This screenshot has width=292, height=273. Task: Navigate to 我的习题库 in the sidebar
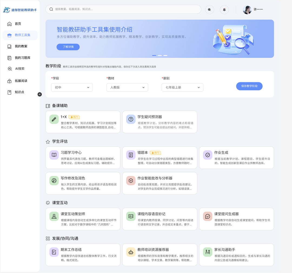pos(22,58)
